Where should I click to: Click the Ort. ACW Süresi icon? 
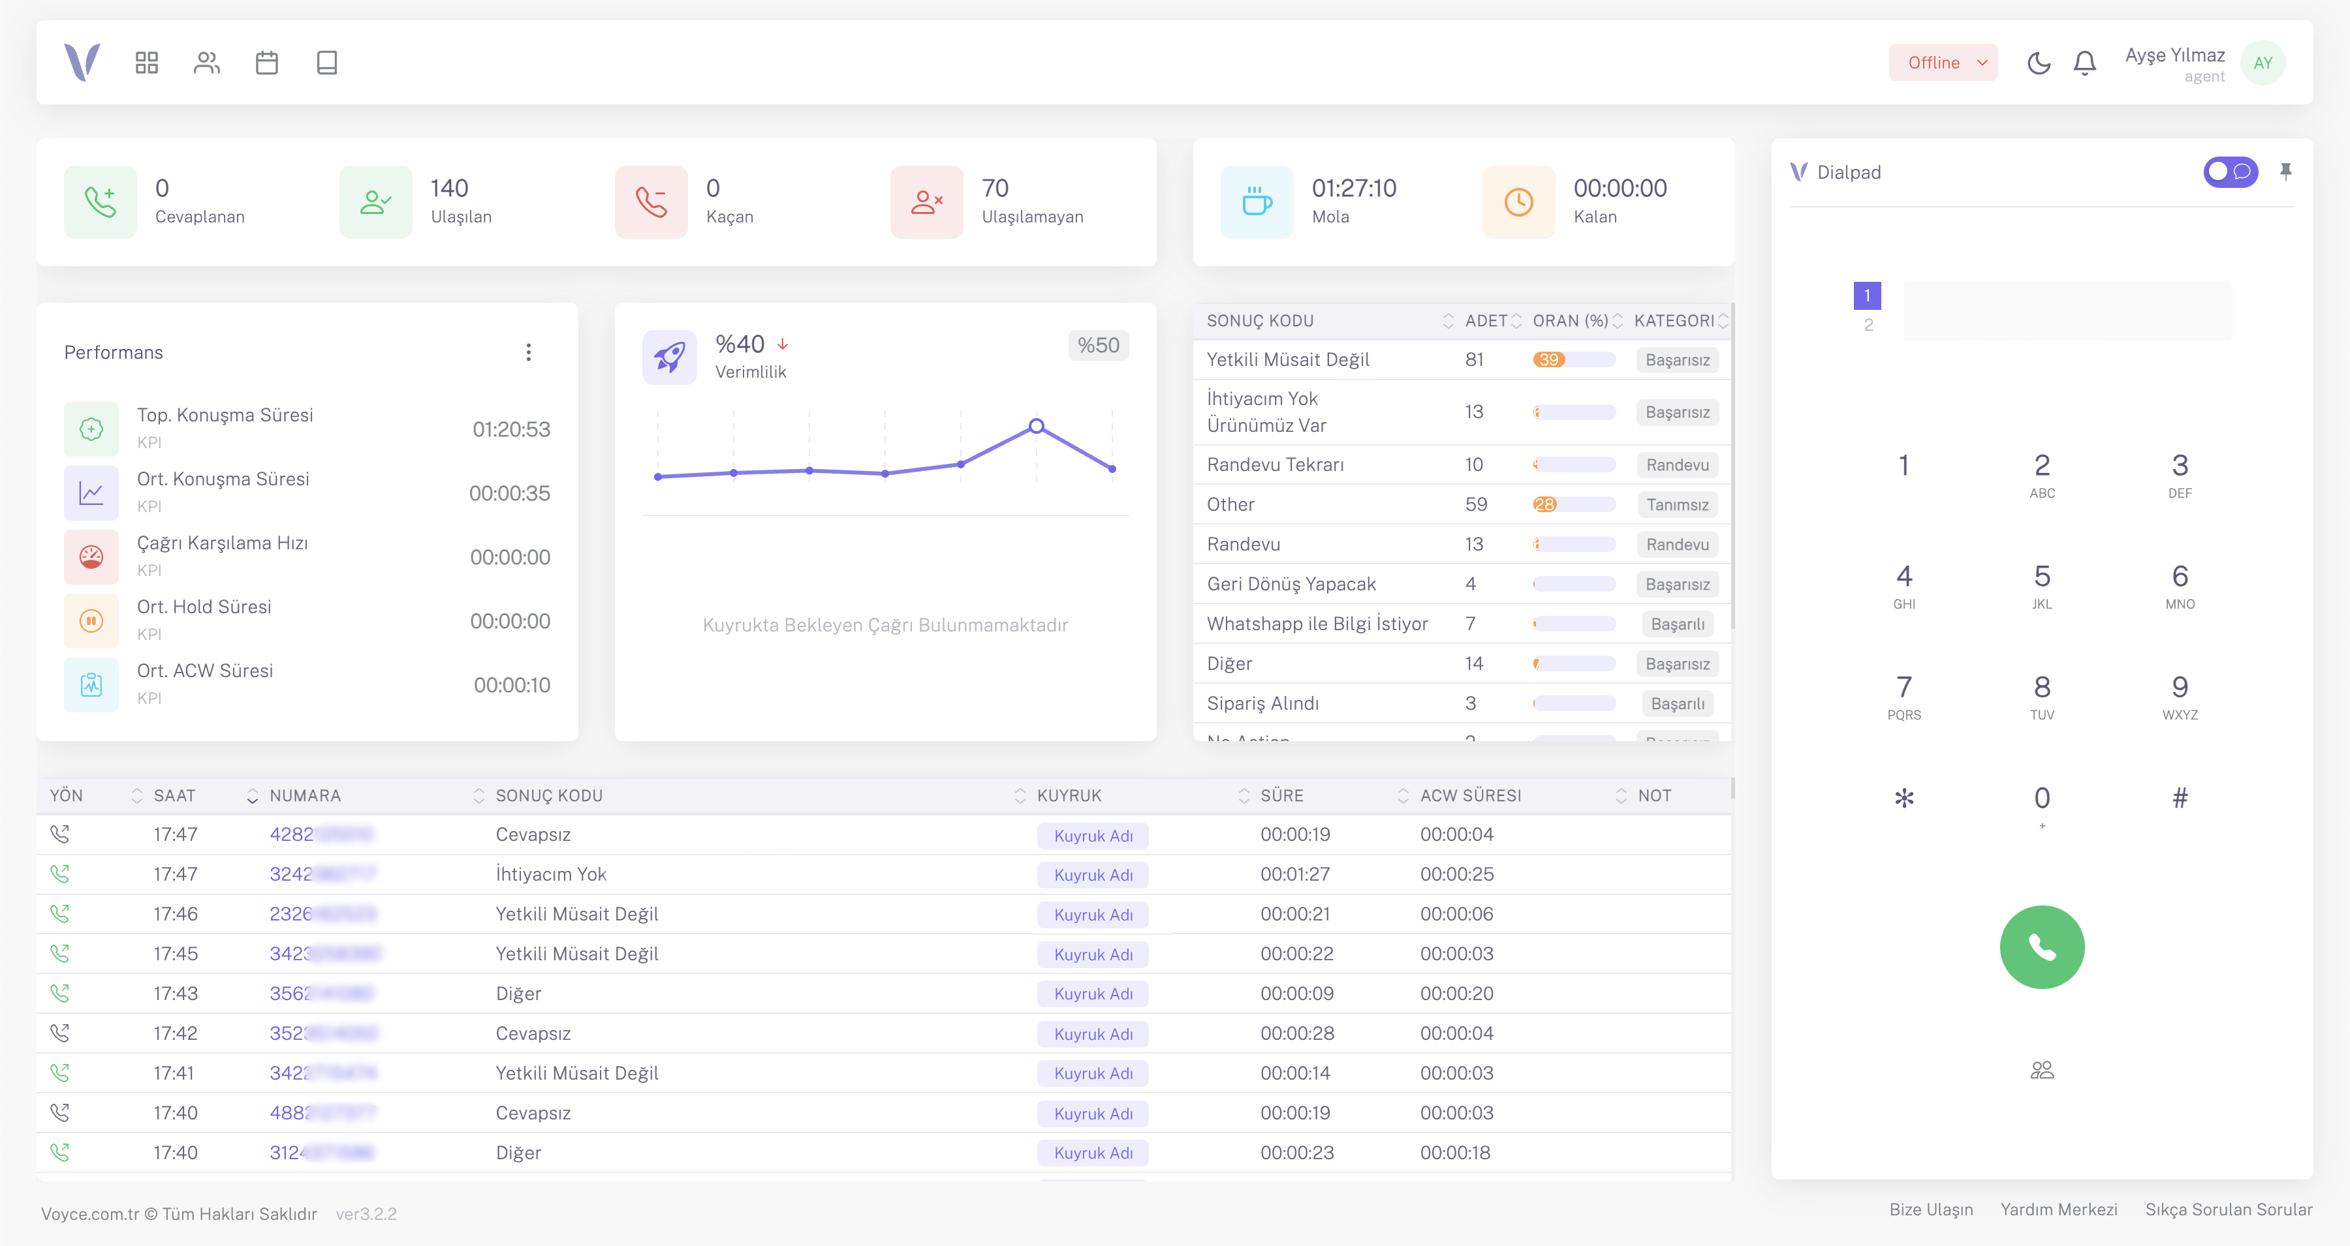tap(91, 684)
